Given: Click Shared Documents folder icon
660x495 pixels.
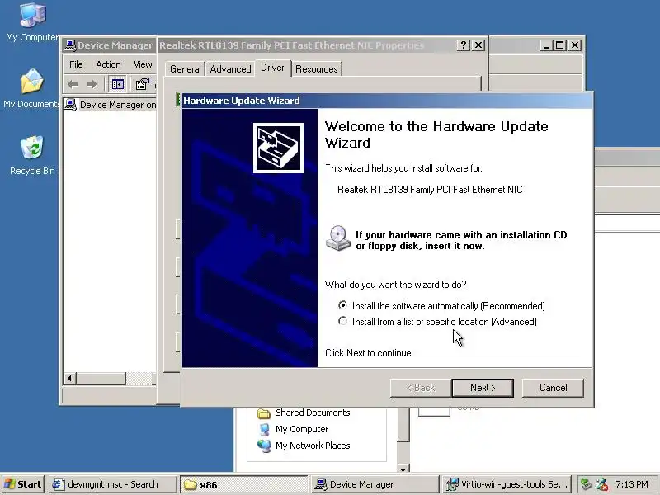Looking at the screenshot, I should click(264, 413).
